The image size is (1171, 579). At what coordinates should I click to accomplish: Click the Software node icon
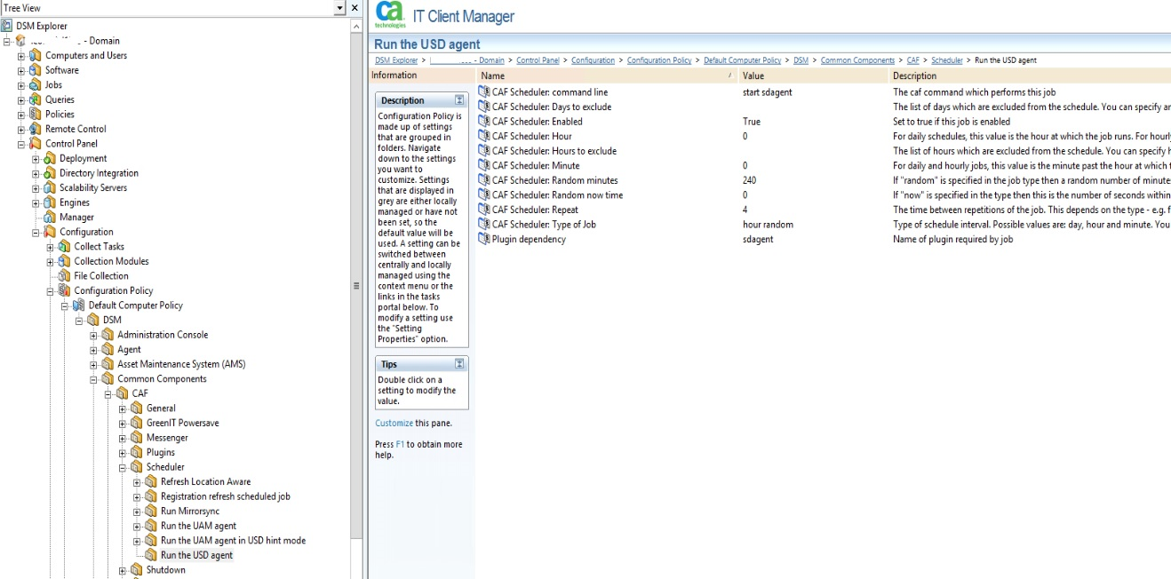tap(36, 70)
